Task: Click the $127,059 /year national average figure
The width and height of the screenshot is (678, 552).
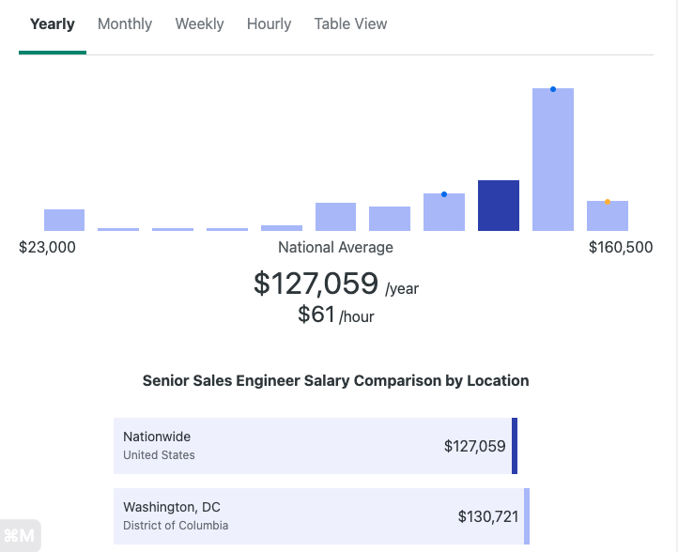Action: tap(336, 284)
